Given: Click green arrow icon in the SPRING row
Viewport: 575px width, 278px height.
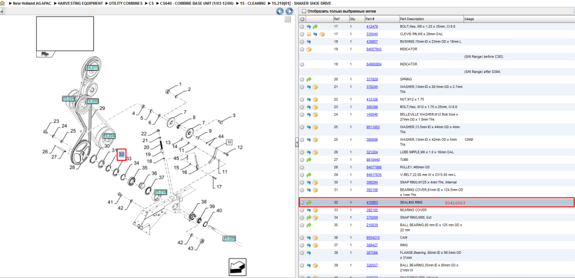Looking at the screenshot, I should tap(309, 79).
